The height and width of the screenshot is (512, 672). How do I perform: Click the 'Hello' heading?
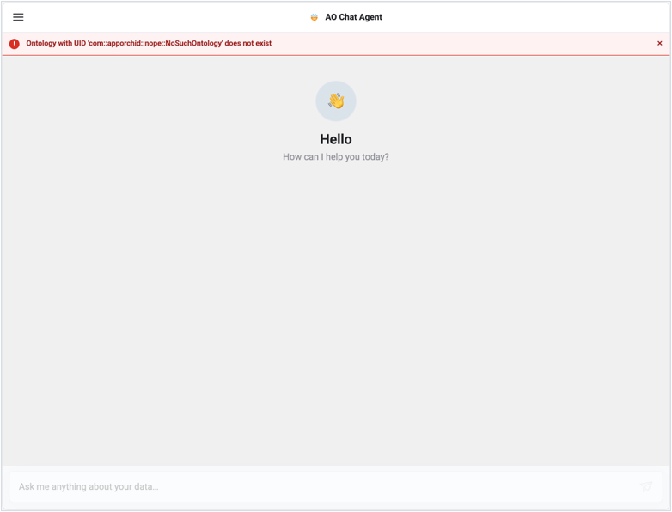point(336,139)
